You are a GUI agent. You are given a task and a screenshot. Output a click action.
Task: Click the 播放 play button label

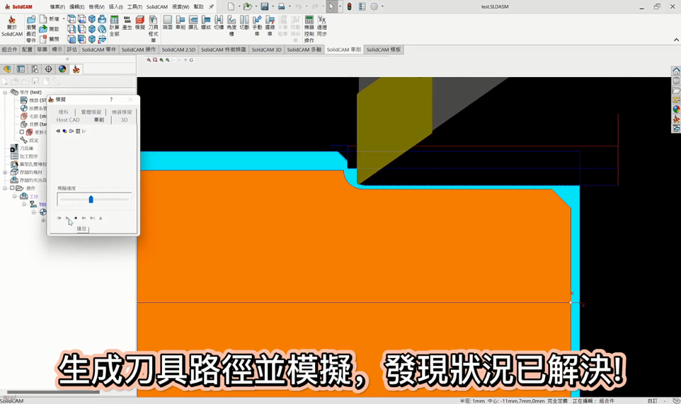[x=81, y=229]
